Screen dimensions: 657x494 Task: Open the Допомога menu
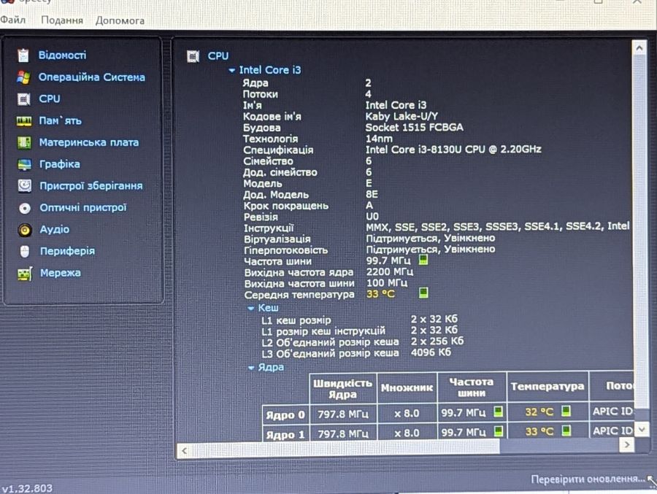click(120, 20)
